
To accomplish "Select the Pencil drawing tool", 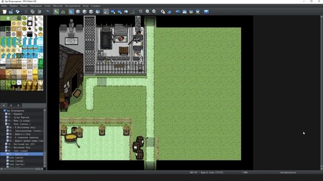I will [106, 12].
